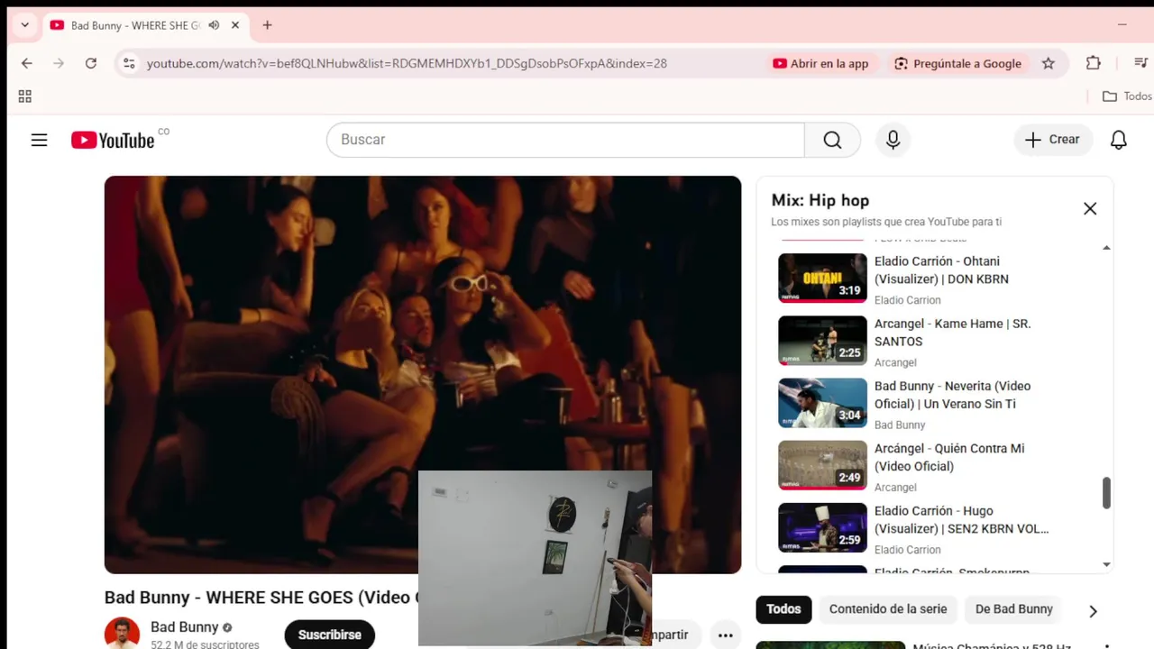Open the Mix: Hip hop title
This screenshot has width=1154, height=649.
(820, 200)
